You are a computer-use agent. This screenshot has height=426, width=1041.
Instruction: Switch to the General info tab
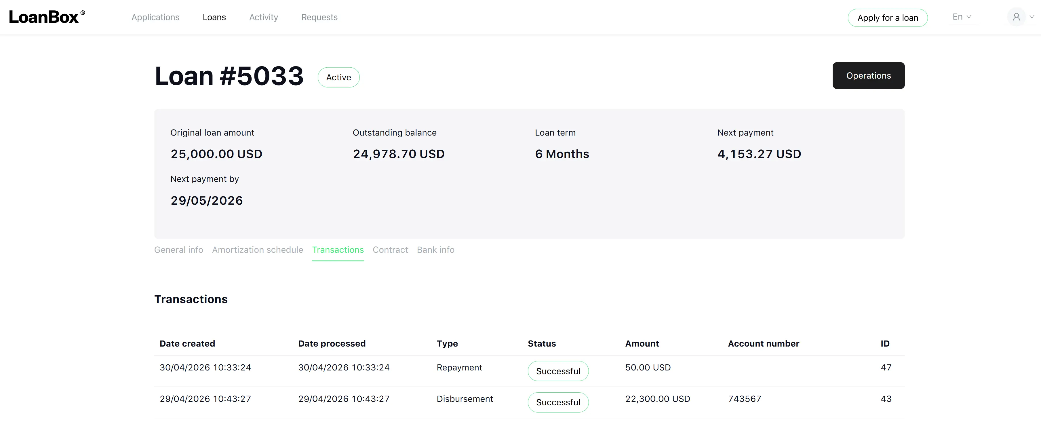click(179, 250)
